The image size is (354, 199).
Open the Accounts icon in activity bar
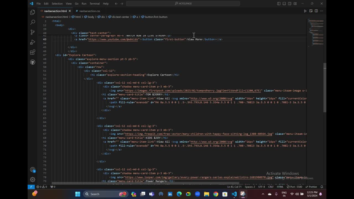point(33,170)
